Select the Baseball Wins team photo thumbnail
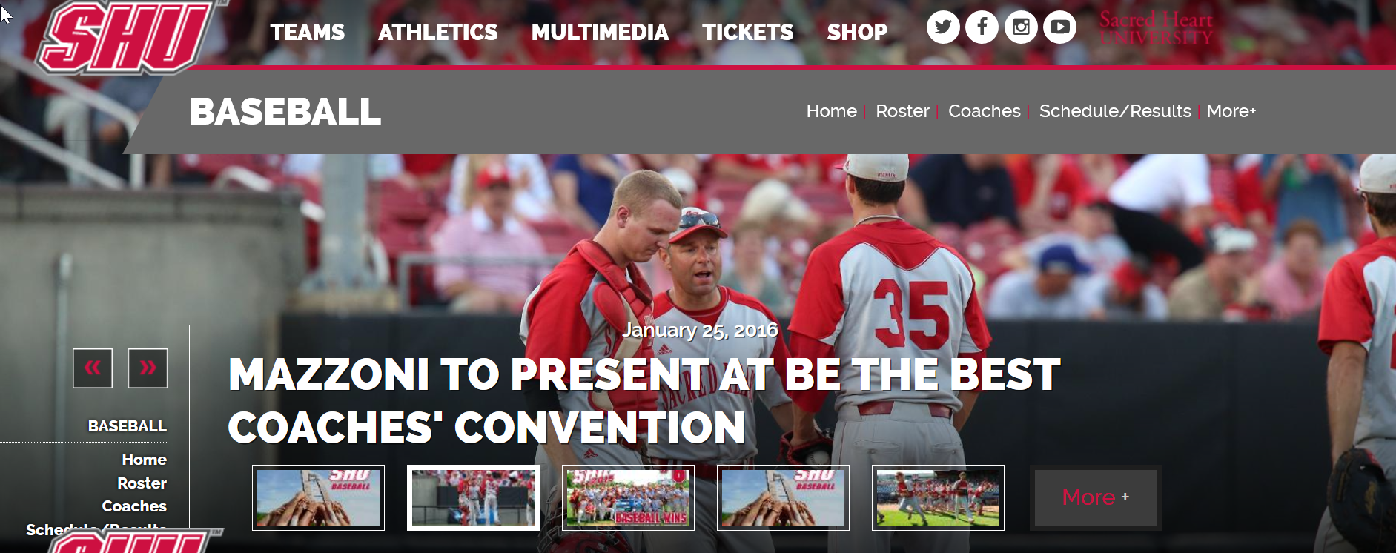Image resolution: width=1396 pixels, height=553 pixels. 628,497
